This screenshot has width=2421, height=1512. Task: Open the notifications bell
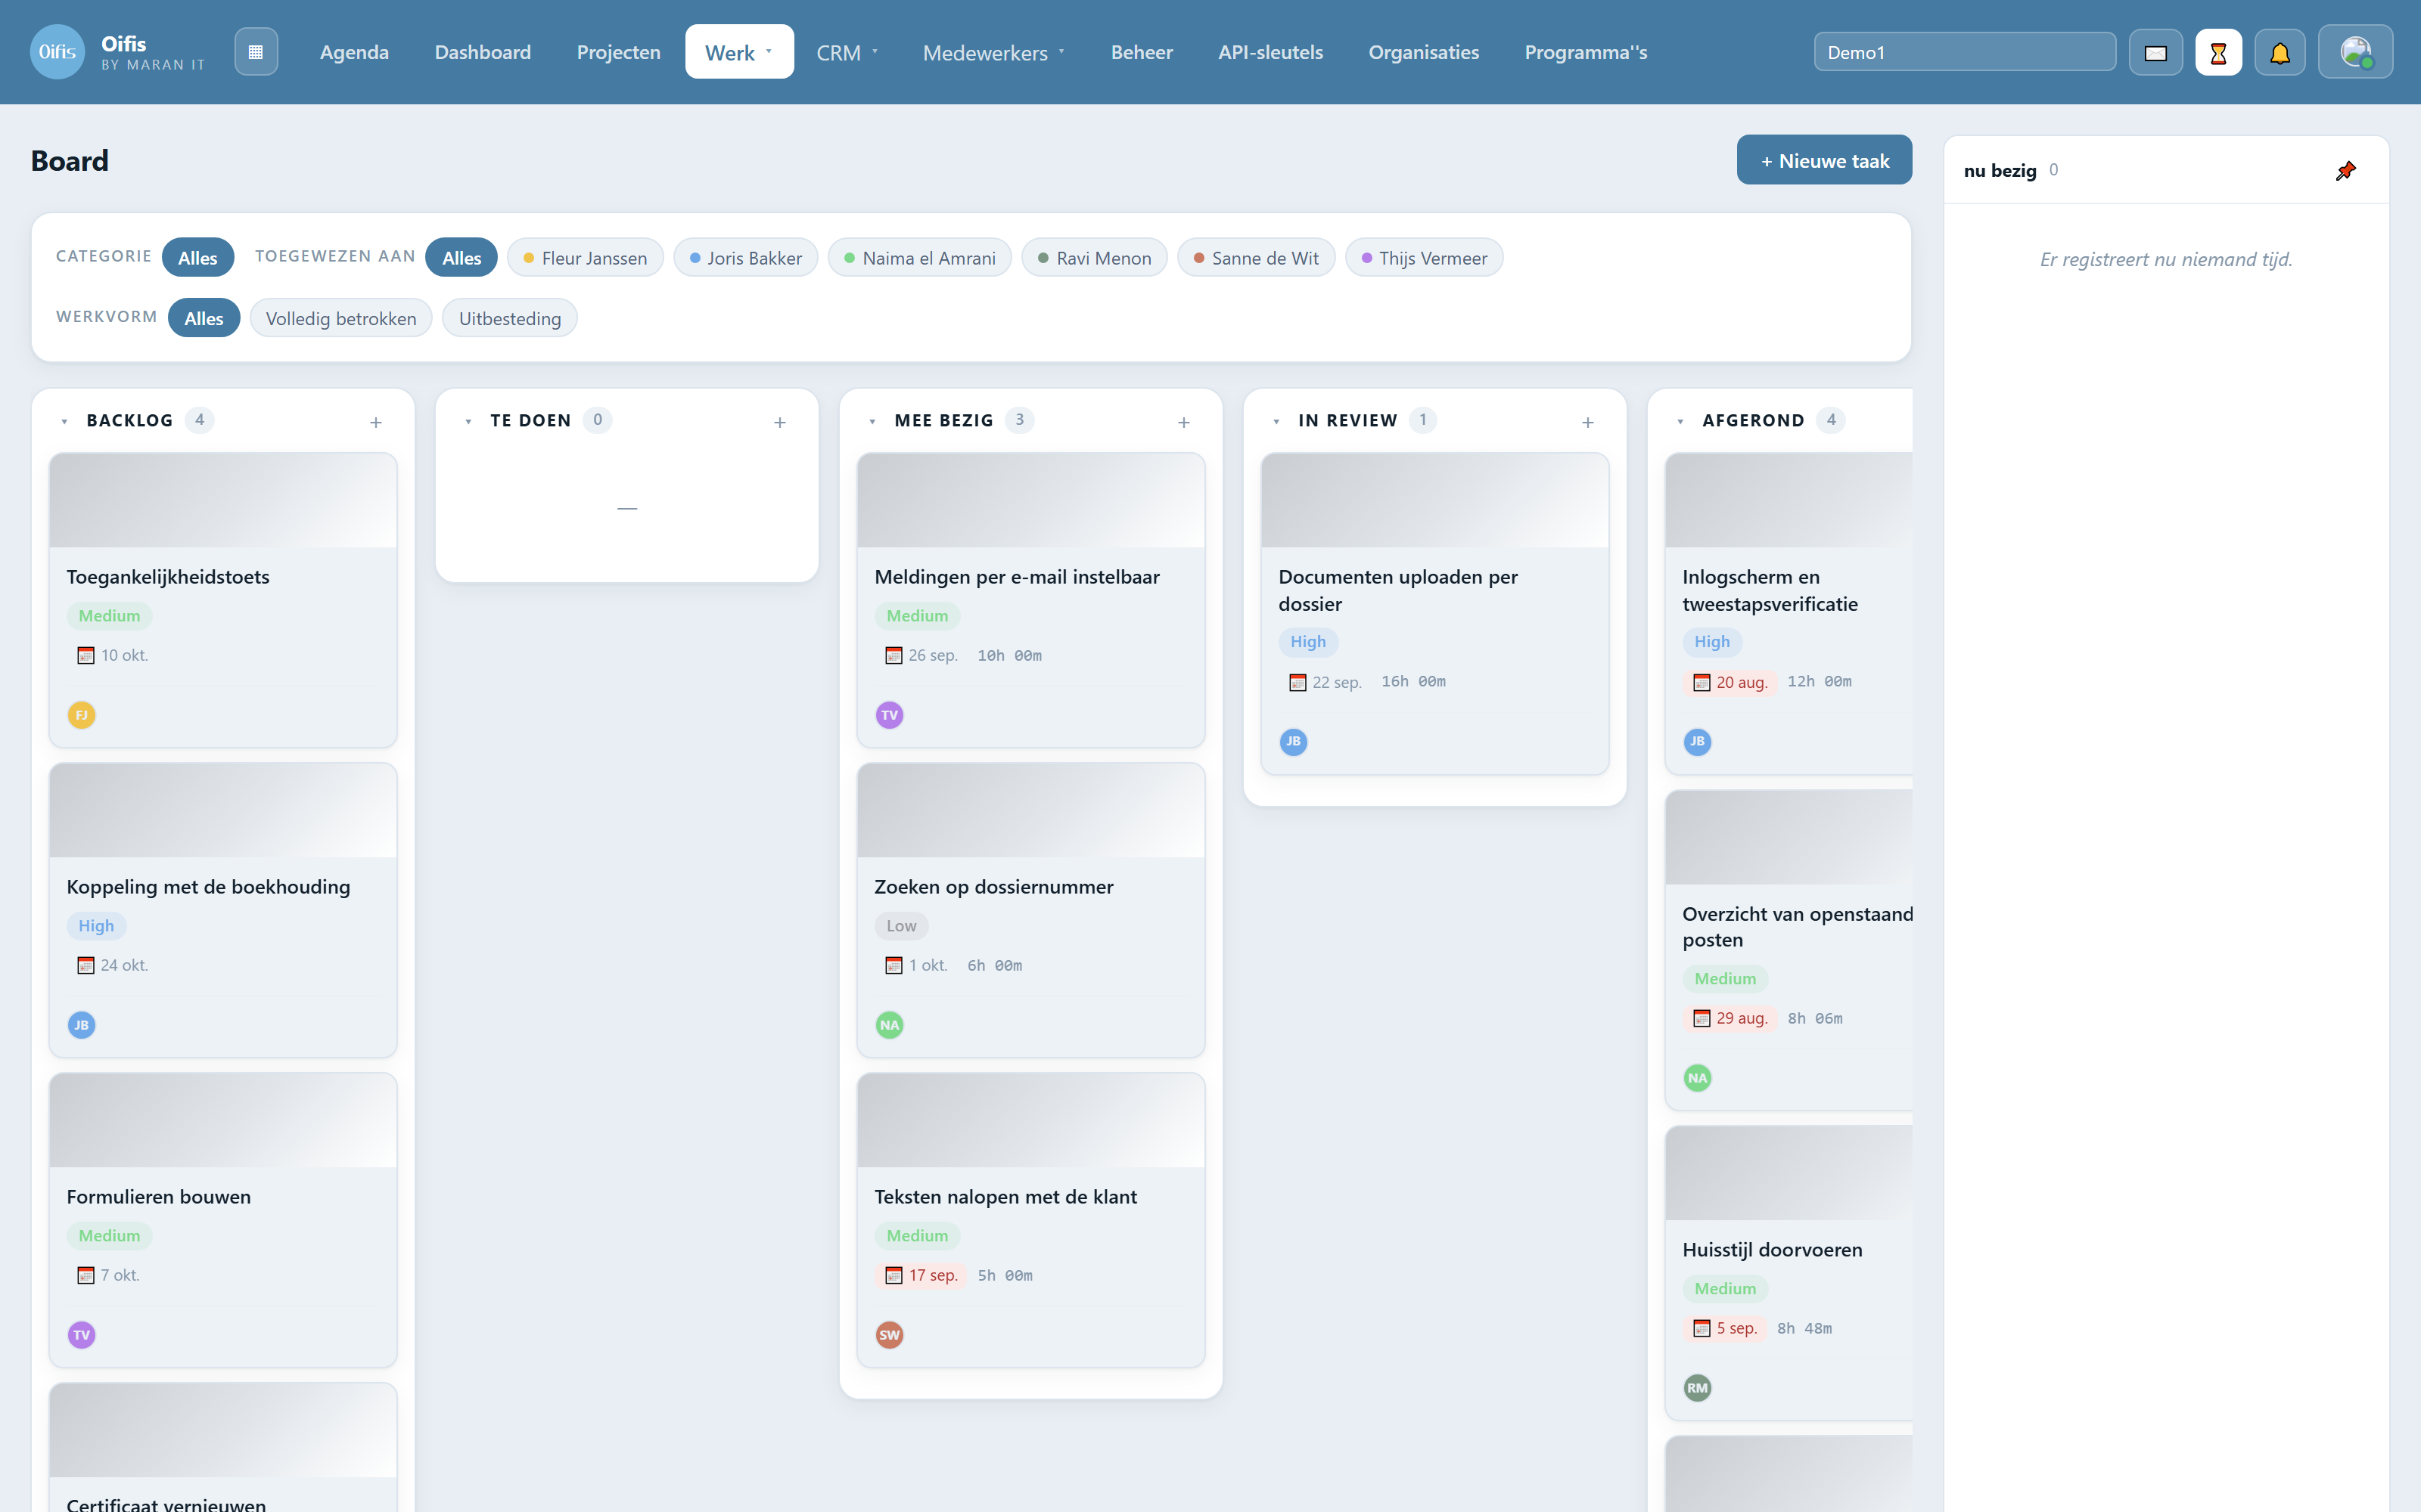point(2280,53)
